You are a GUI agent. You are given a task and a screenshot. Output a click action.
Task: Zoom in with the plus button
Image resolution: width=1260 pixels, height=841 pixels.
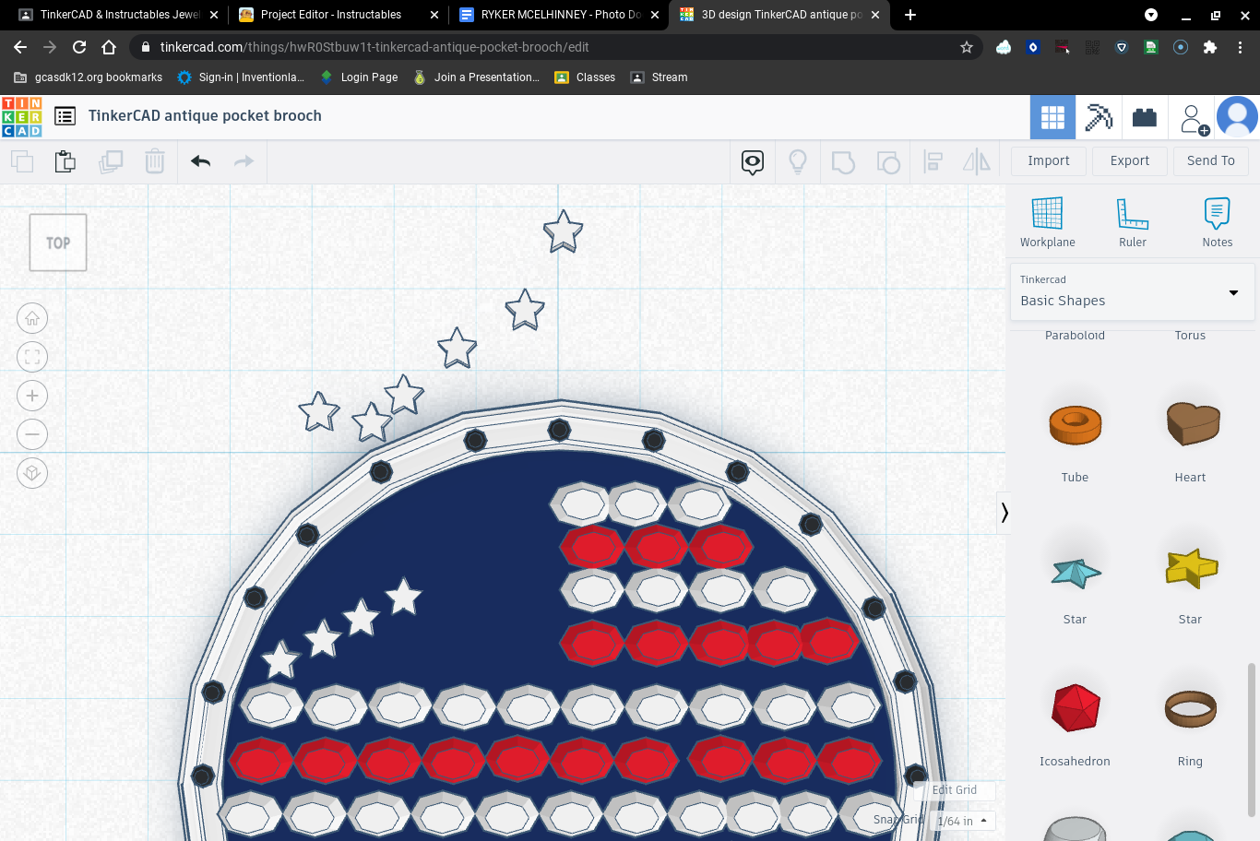coord(32,396)
